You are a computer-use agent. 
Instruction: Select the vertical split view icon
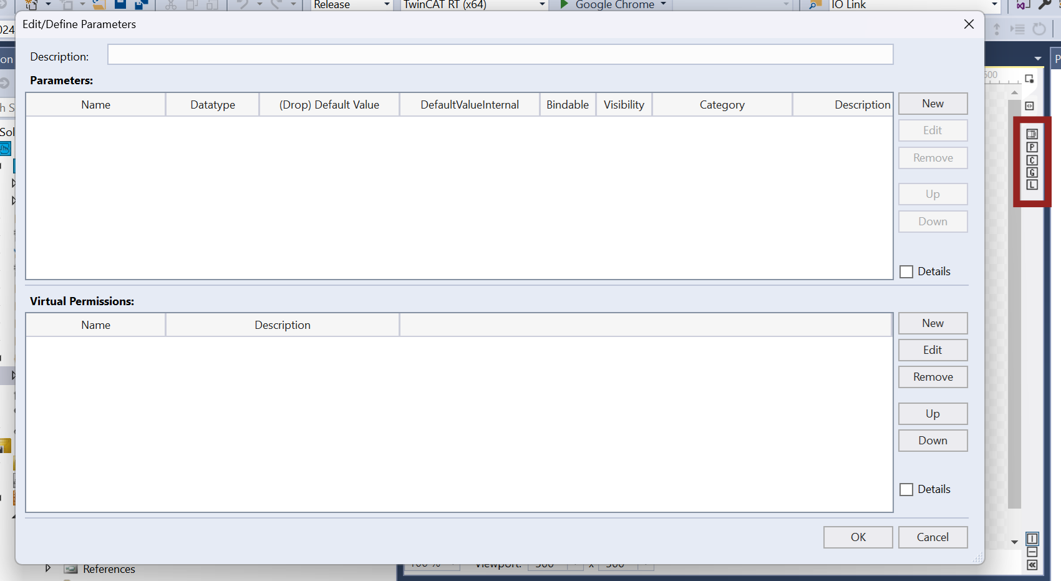(x=1032, y=539)
